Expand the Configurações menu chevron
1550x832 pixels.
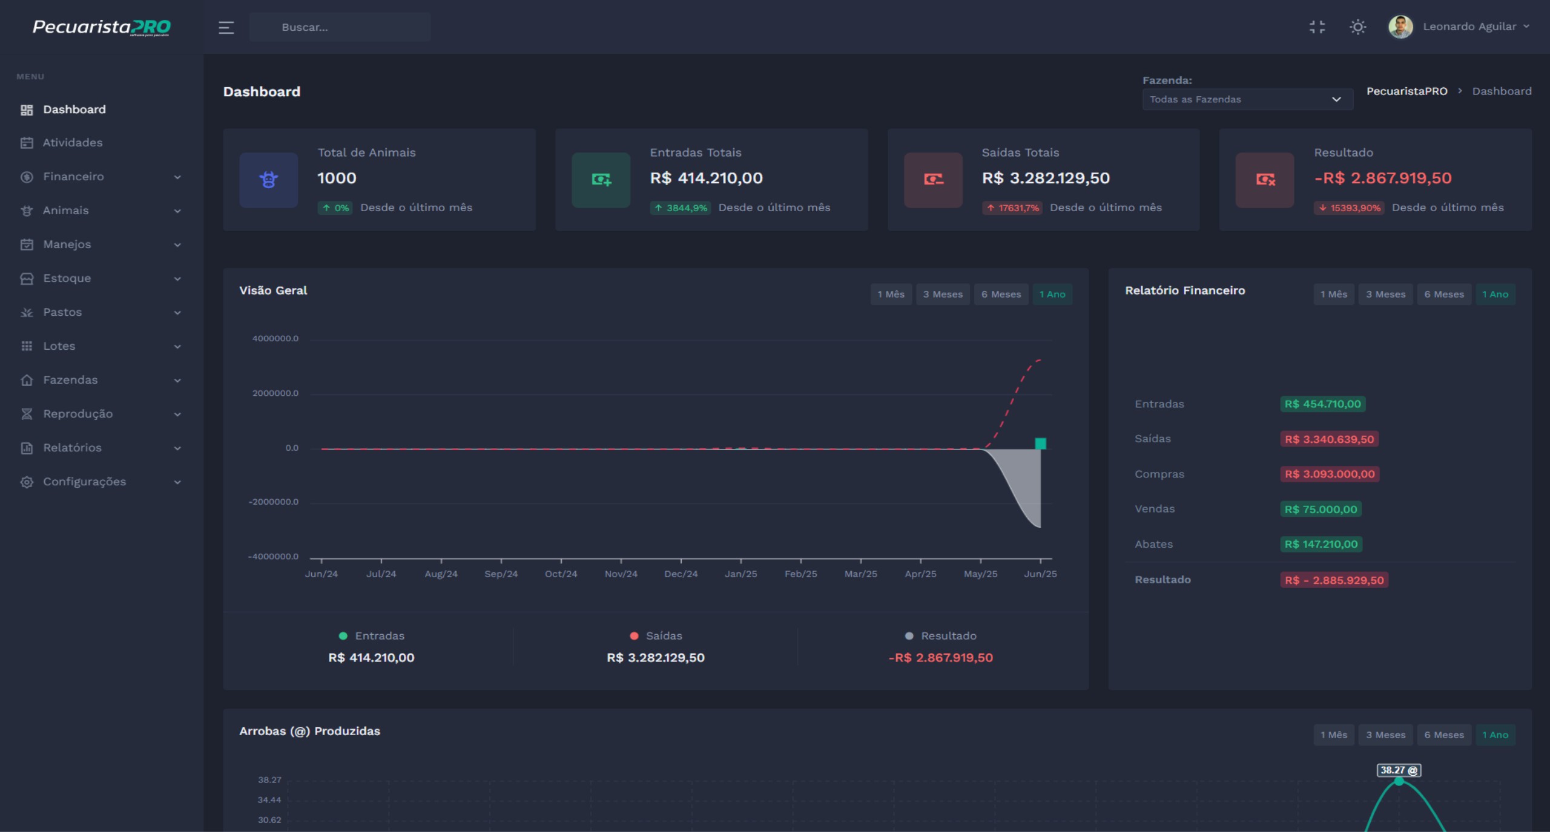[x=177, y=482]
